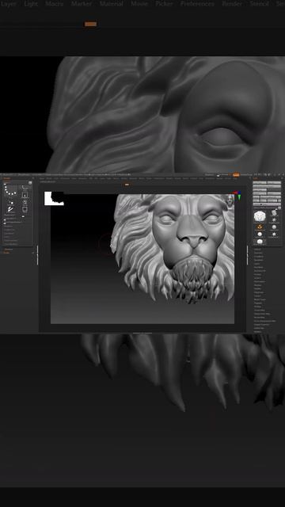This screenshot has height=507, width=285.
Task: Click the small head camera-view thumbnail
Action: pos(230,200)
